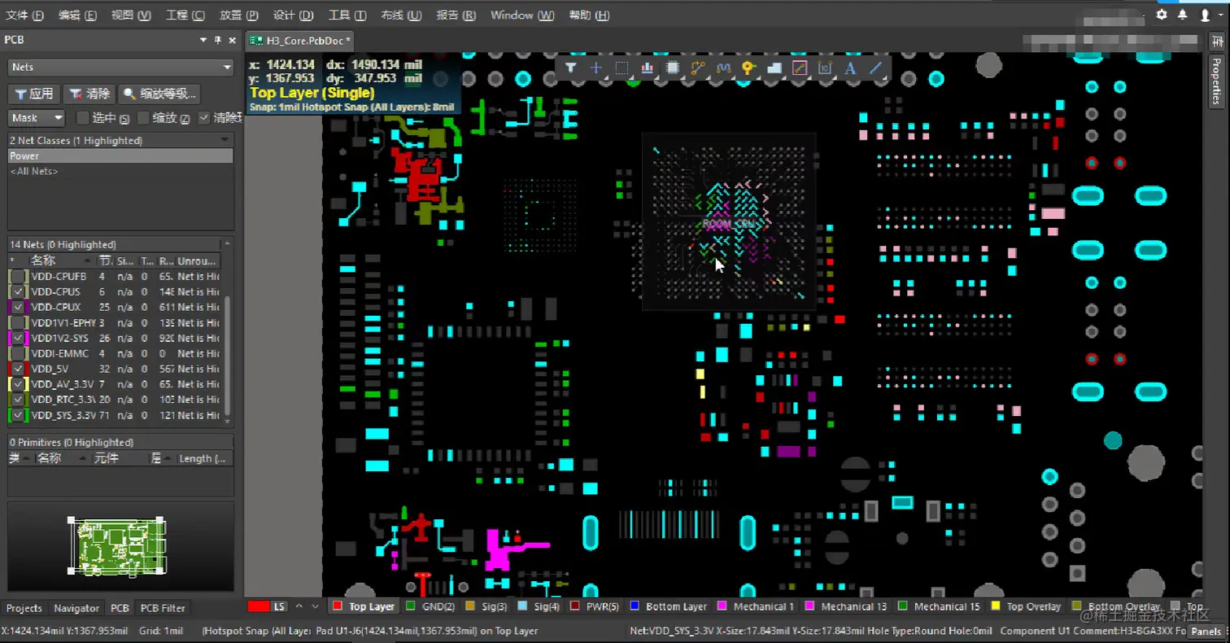Uncheck the VDD_SYS_3.3V net checkbox
The image size is (1230, 643).
(x=19, y=415)
